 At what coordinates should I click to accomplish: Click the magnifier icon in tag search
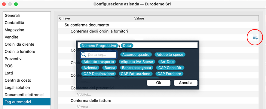pyautogui.click(x=84, y=55)
